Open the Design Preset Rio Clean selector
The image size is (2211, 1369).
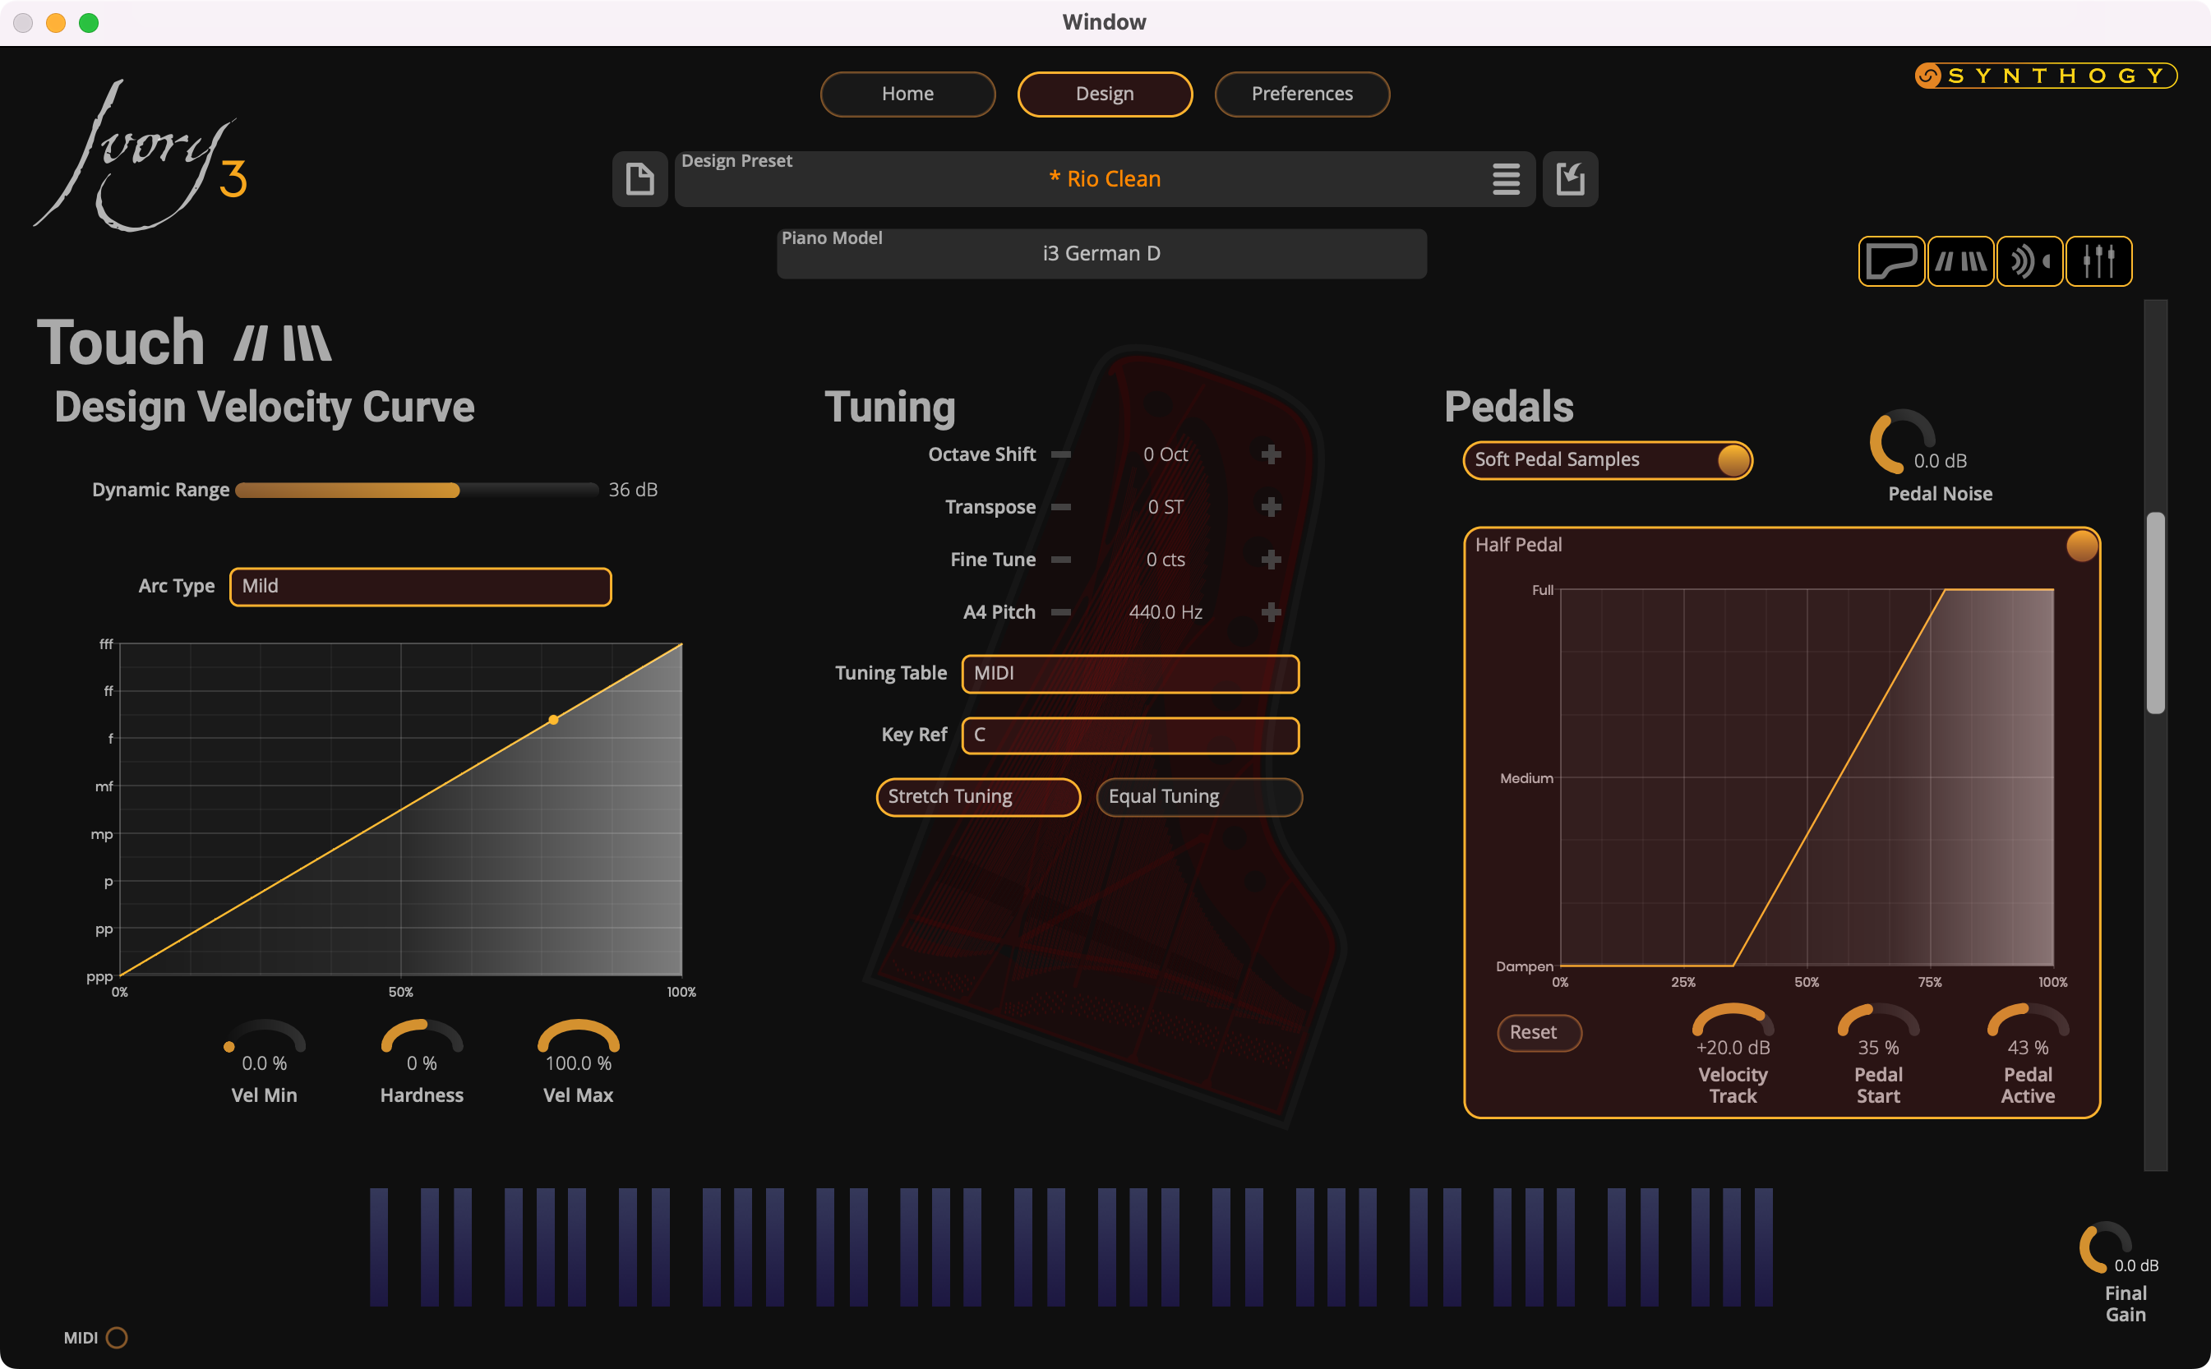click(1105, 178)
